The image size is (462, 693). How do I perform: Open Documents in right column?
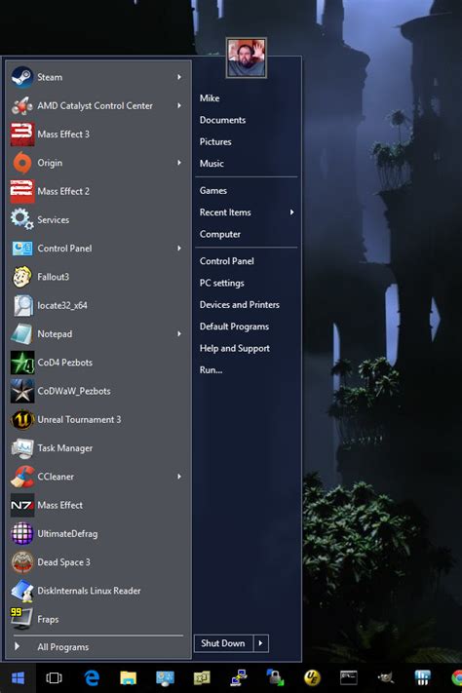[222, 120]
